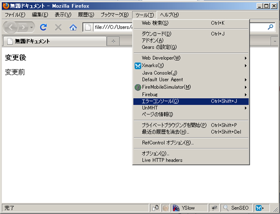The height and width of the screenshot is (214, 280).
Task: Open RefControl オプション(R)... entry
Action: 191,143
